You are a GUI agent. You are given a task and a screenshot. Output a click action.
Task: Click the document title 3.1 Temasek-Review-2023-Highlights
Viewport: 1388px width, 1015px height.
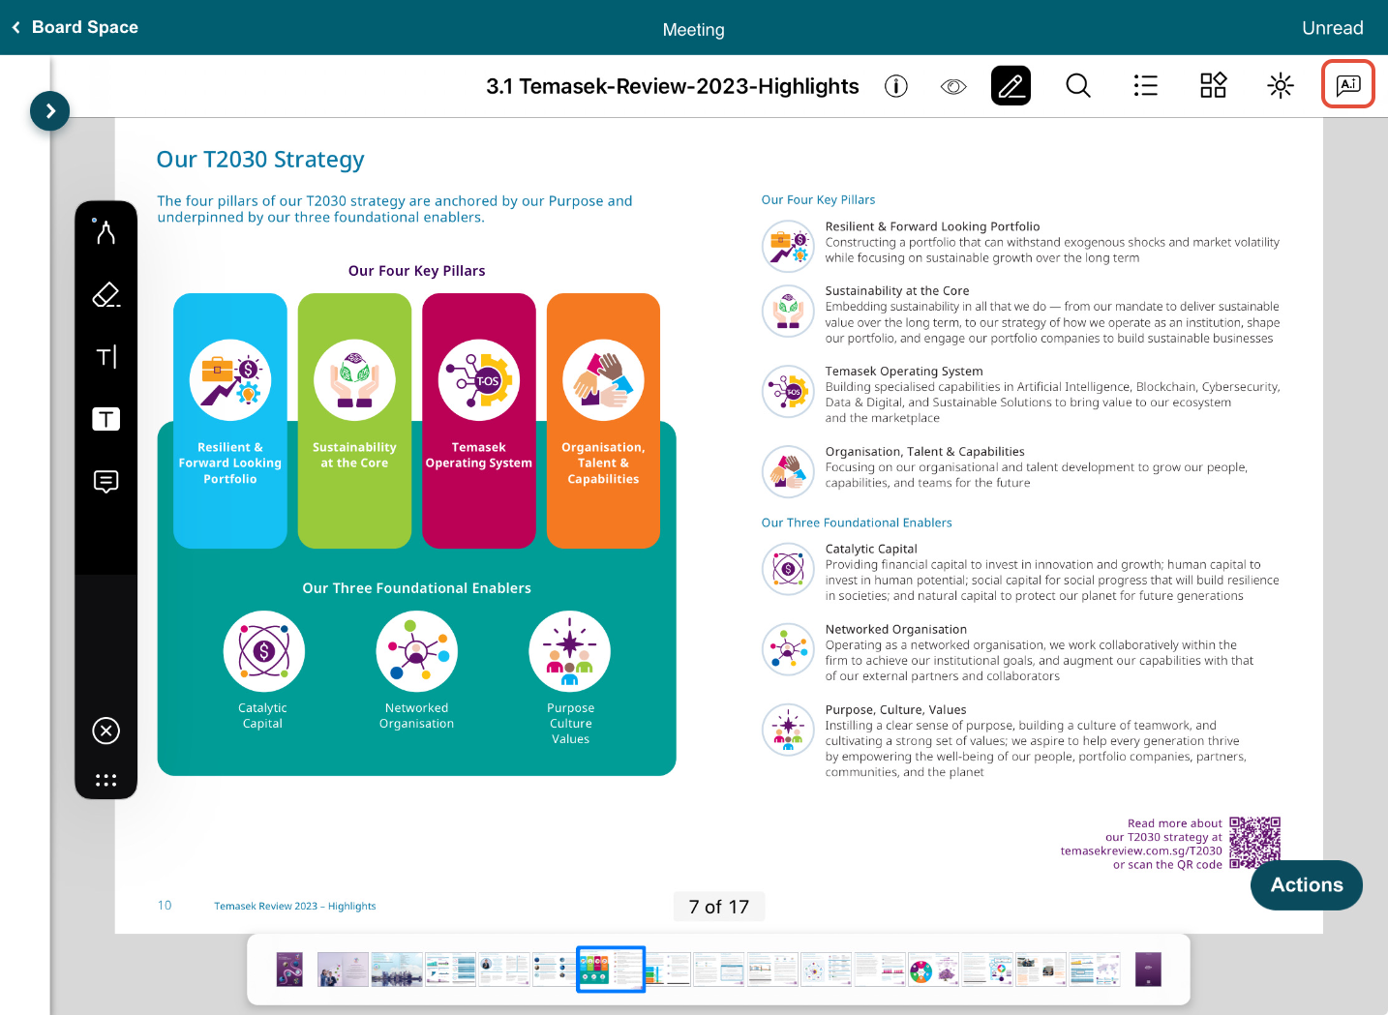click(x=673, y=86)
